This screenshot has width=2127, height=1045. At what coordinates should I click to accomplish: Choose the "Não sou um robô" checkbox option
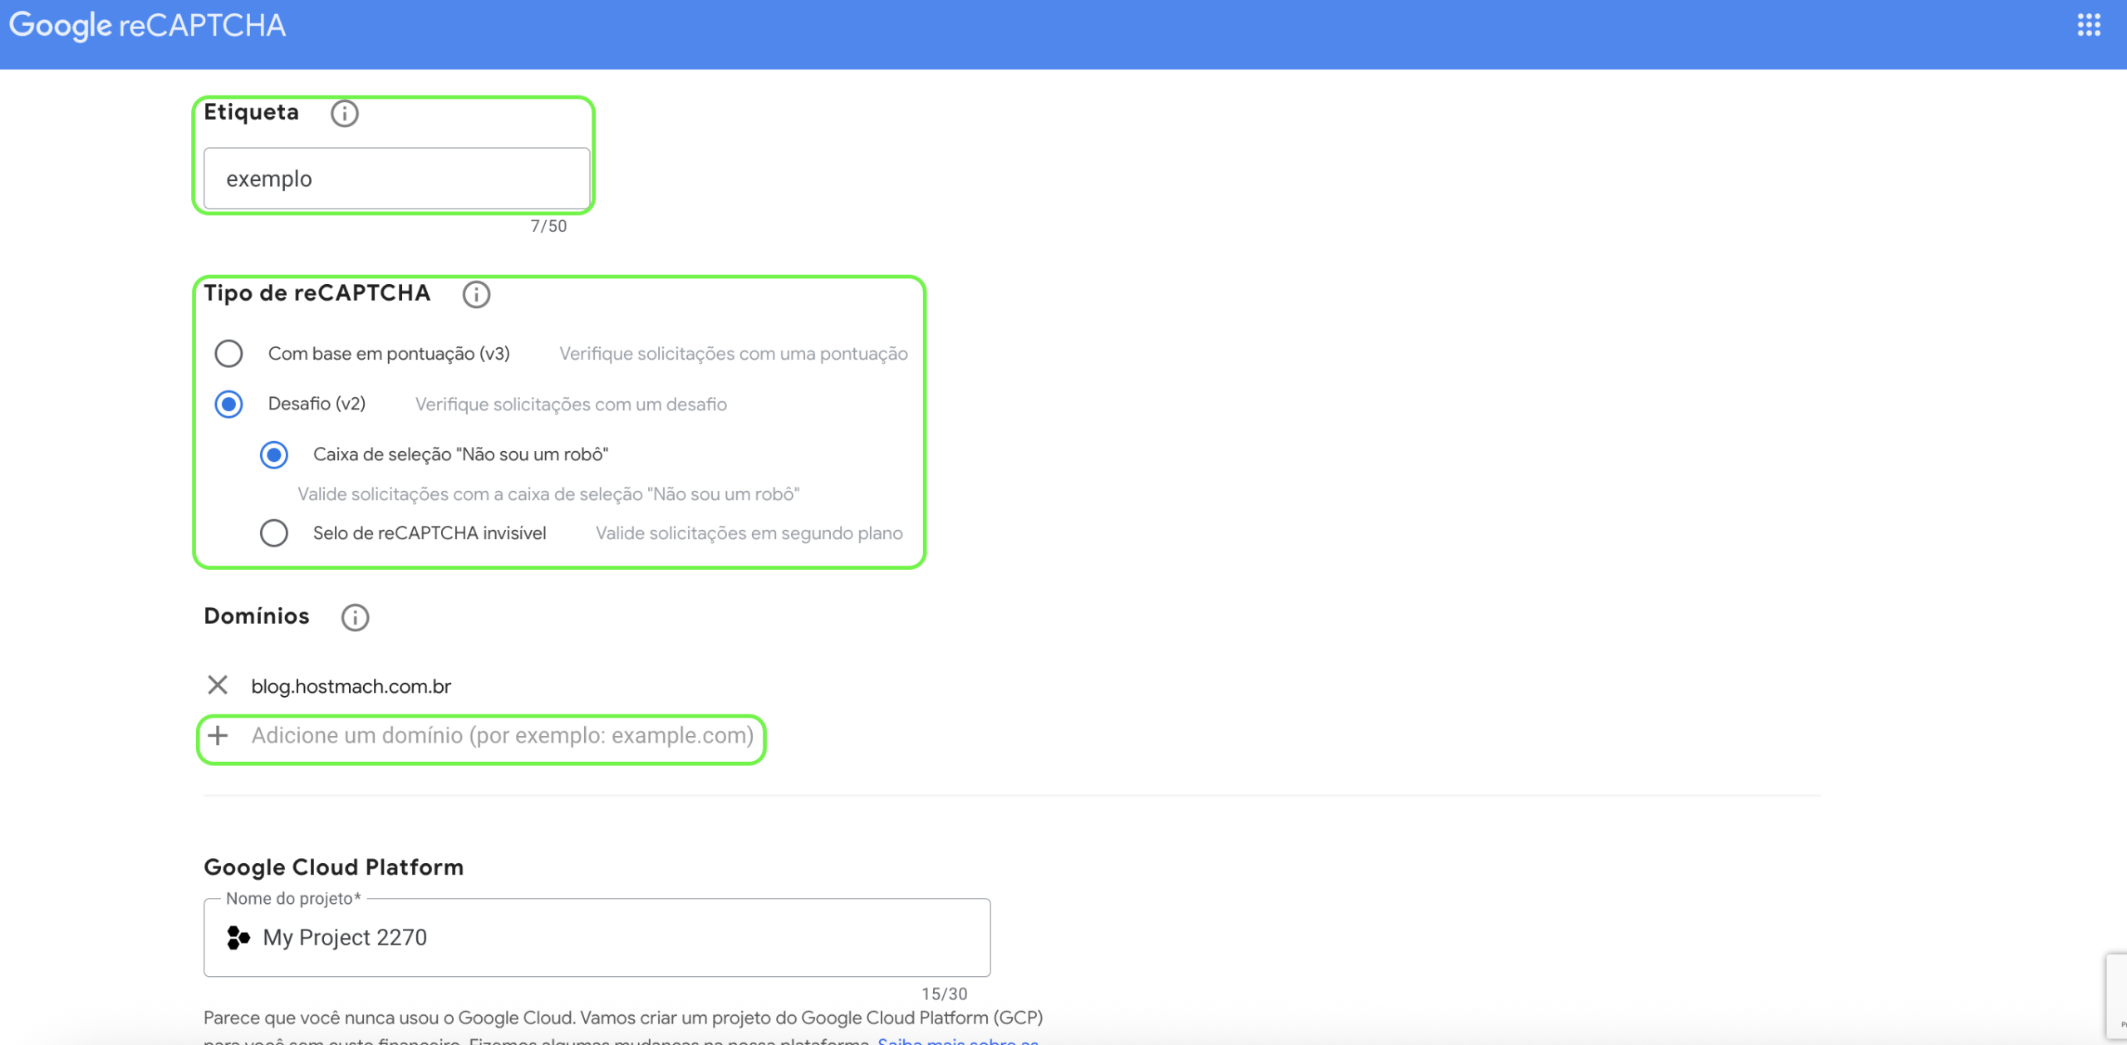[274, 455]
